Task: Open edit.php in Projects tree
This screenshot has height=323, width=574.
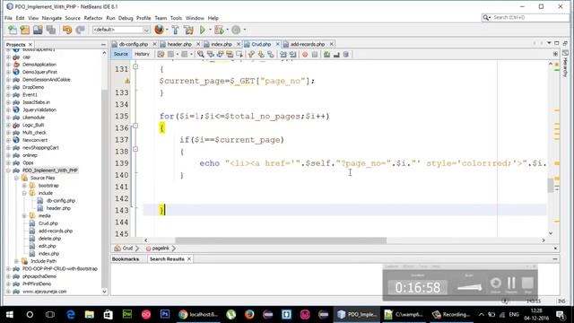Action: pyautogui.click(x=48, y=246)
